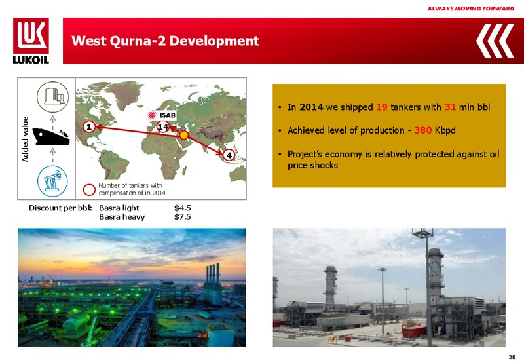Select the oil pump jack icon

pos(52,181)
